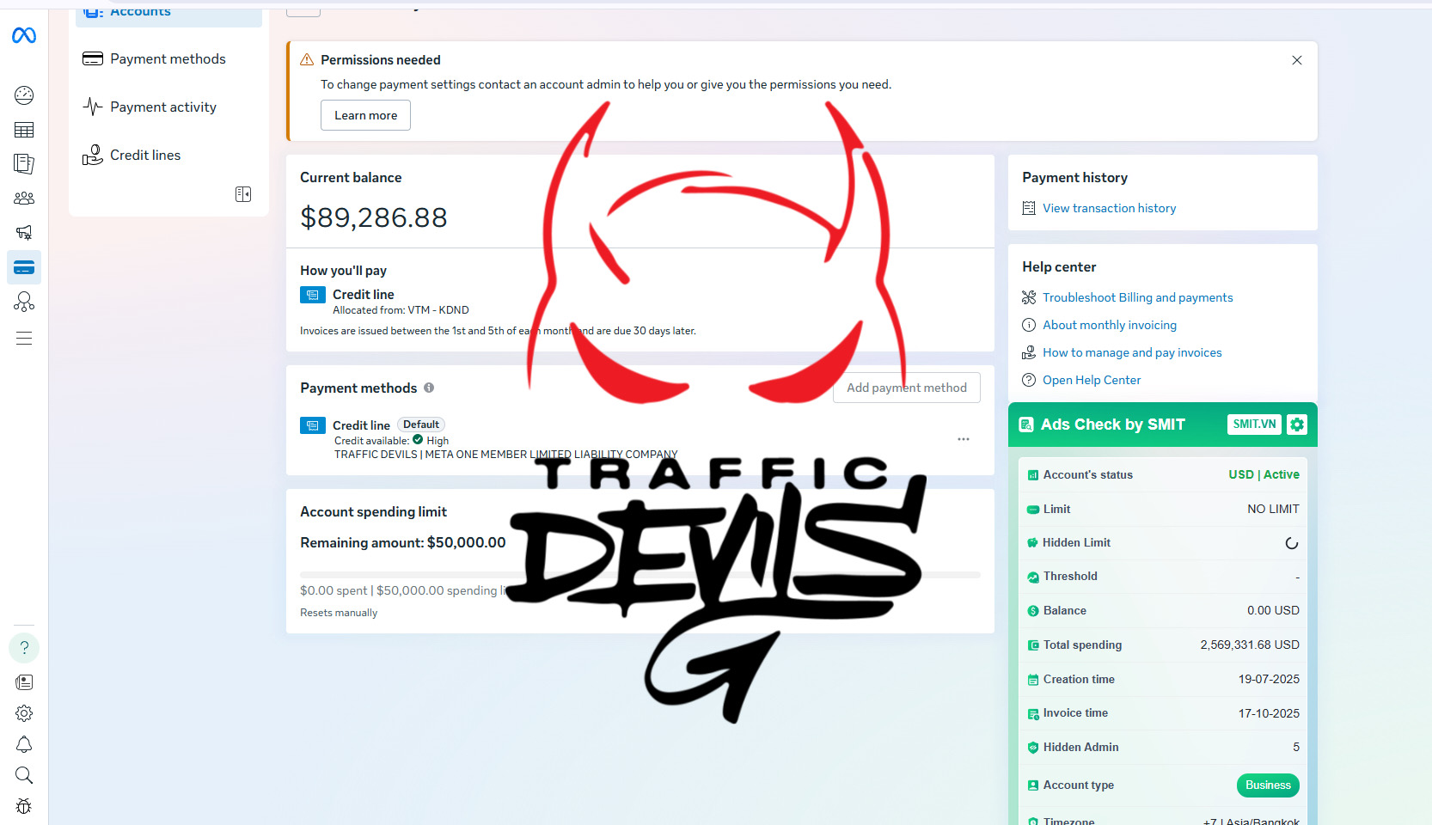This screenshot has height=825, width=1432.
Task: Select the Billing card icon in sidebar
Action: click(24, 267)
